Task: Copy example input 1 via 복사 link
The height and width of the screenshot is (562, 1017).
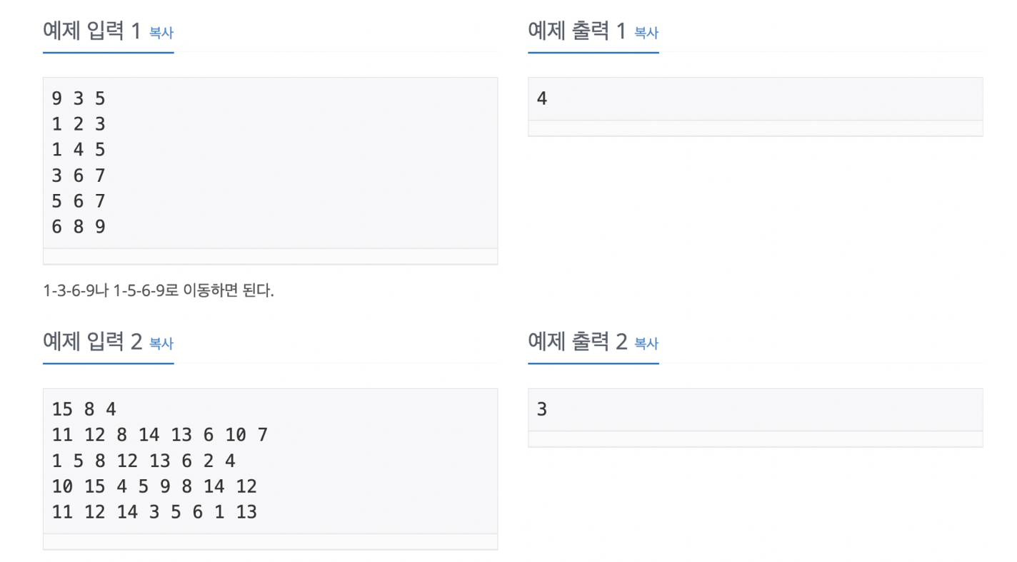Action: (161, 32)
